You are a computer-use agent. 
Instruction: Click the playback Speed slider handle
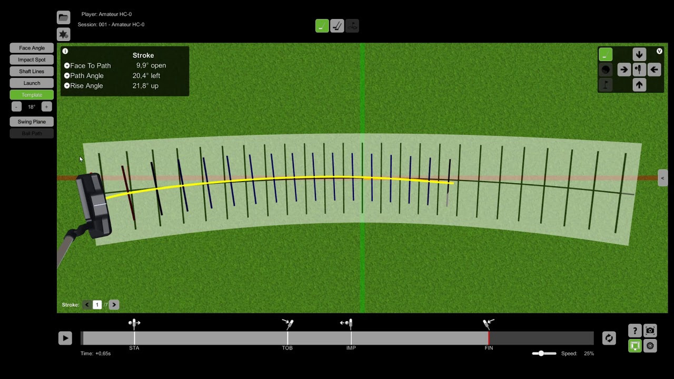click(x=541, y=353)
